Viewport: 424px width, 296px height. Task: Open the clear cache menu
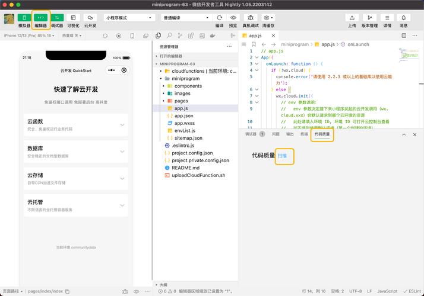click(x=268, y=18)
